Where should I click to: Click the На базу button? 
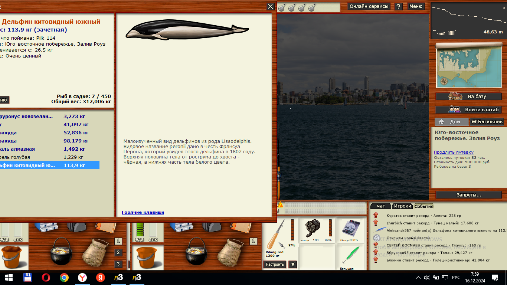[468, 96]
